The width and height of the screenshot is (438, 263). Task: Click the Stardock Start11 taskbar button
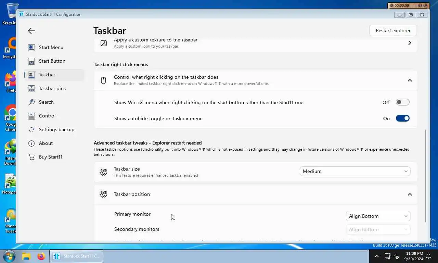[x=76, y=256]
